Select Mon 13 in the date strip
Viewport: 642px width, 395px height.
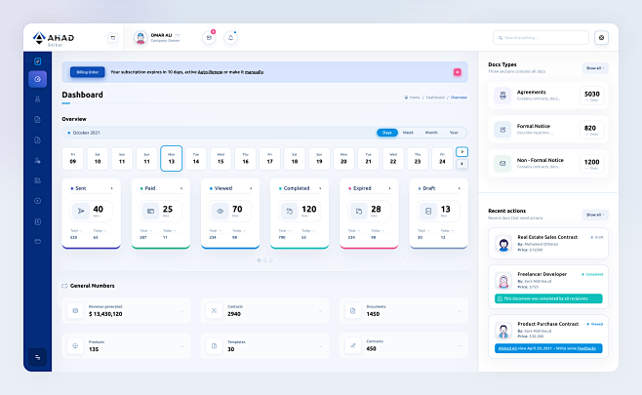(172, 158)
